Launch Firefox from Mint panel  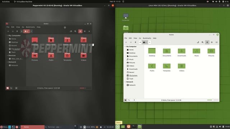(129, 126)
